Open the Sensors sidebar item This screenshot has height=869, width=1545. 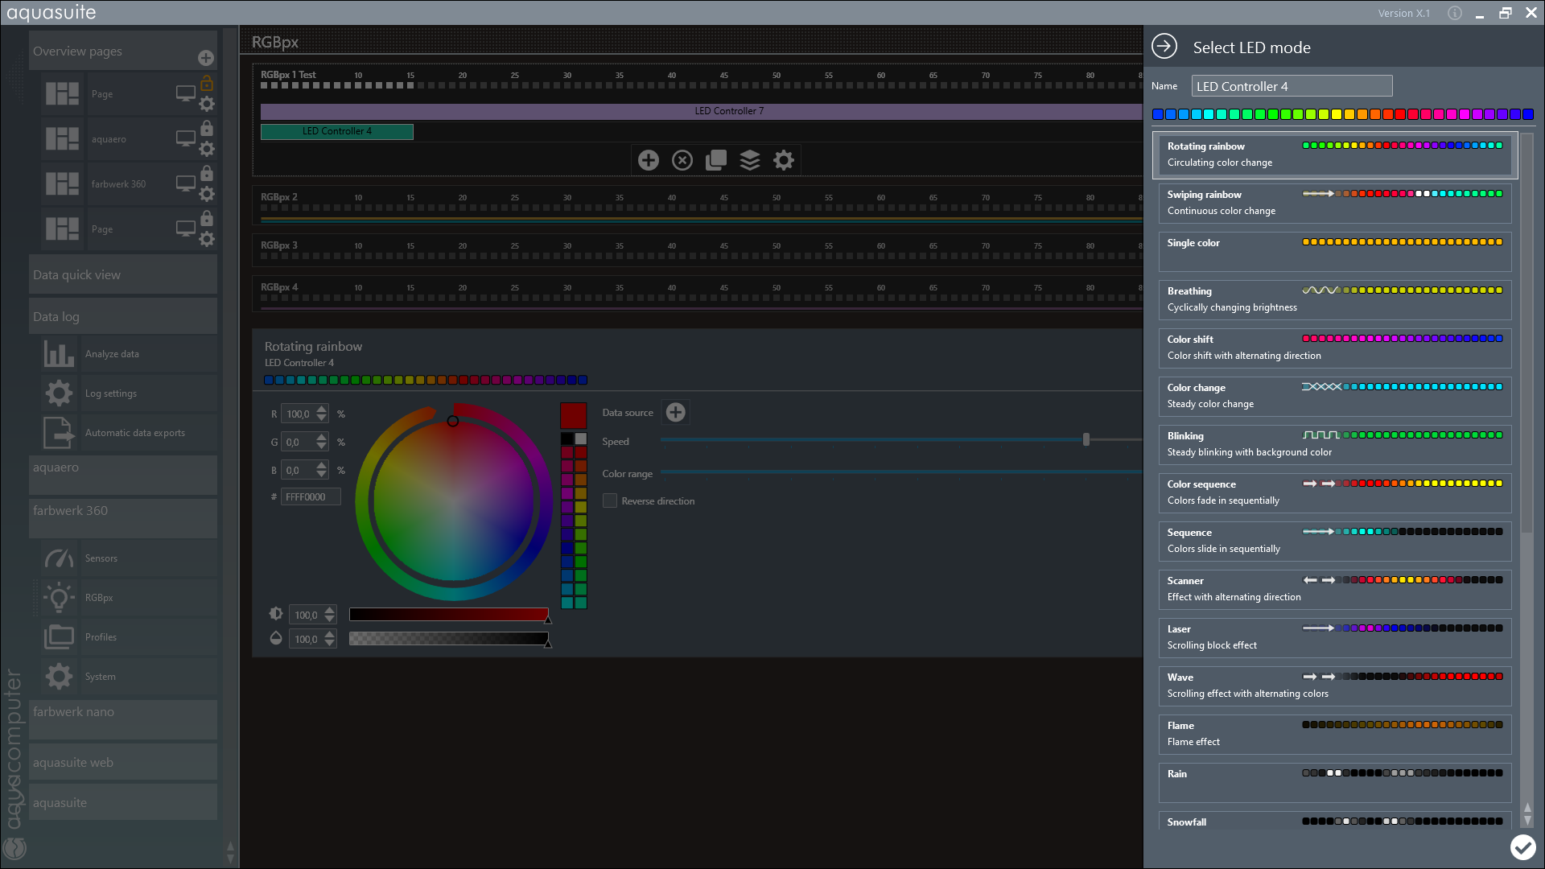(101, 558)
